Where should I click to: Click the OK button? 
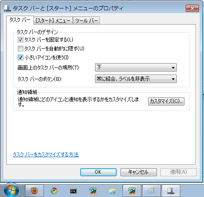pyautogui.click(x=98, y=172)
